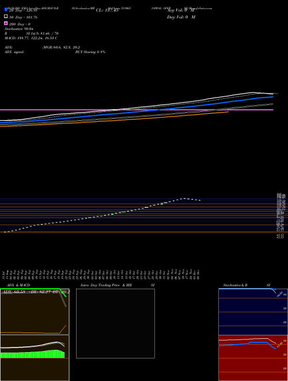Viewport: 288px width, 381px height.
Task: Click the green marker on dotted price line
Action: pyautogui.click(x=162, y=204)
